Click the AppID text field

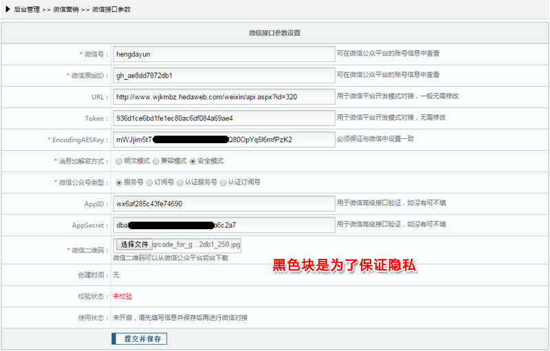[223, 204]
